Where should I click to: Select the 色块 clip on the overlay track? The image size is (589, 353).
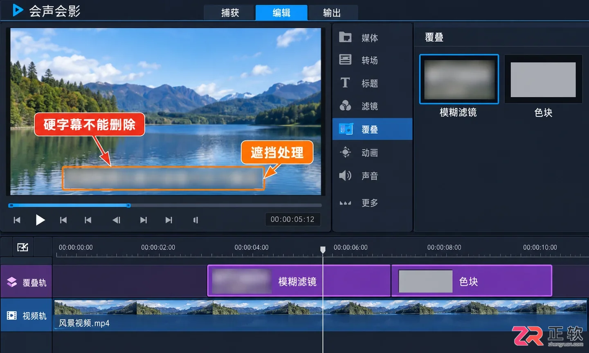(472, 281)
